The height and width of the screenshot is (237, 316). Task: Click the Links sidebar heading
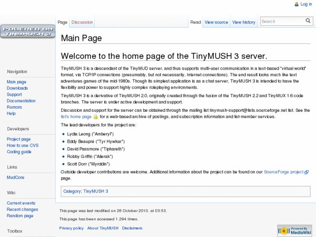[x=12, y=167]
